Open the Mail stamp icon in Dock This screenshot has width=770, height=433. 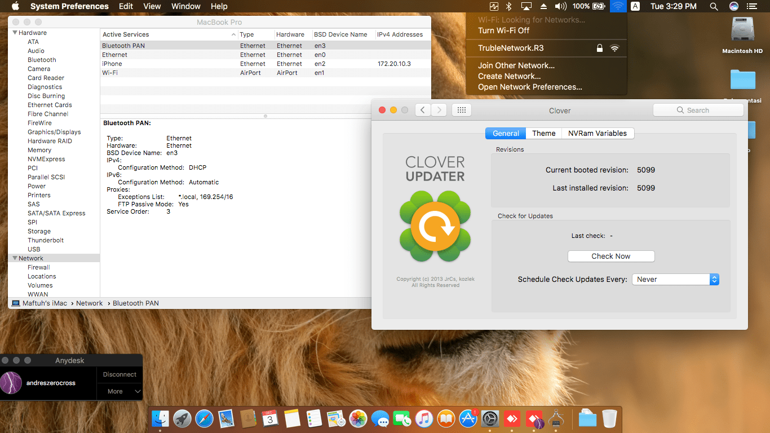226,419
